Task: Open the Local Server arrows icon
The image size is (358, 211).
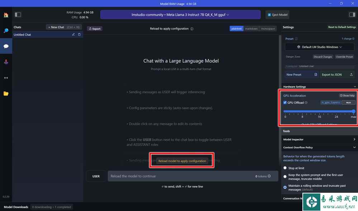Action: click(6, 78)
